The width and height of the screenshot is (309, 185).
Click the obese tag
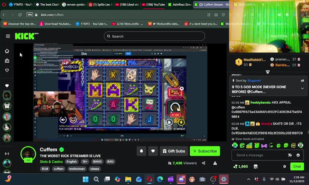(x=95, y=169)
